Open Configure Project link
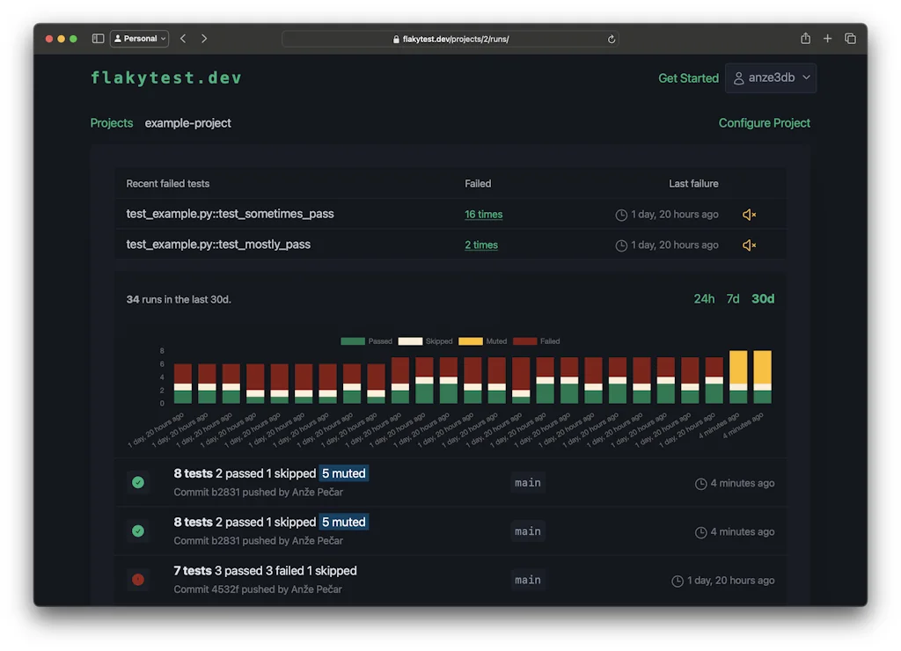 (x=764, y=123)
